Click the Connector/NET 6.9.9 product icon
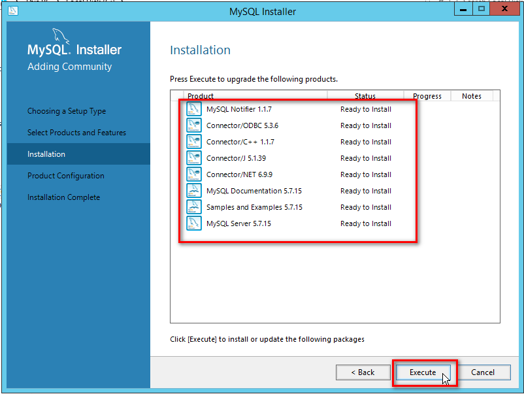Image resolution: width=524 pixels, height=394 pixels. (194, 174)
